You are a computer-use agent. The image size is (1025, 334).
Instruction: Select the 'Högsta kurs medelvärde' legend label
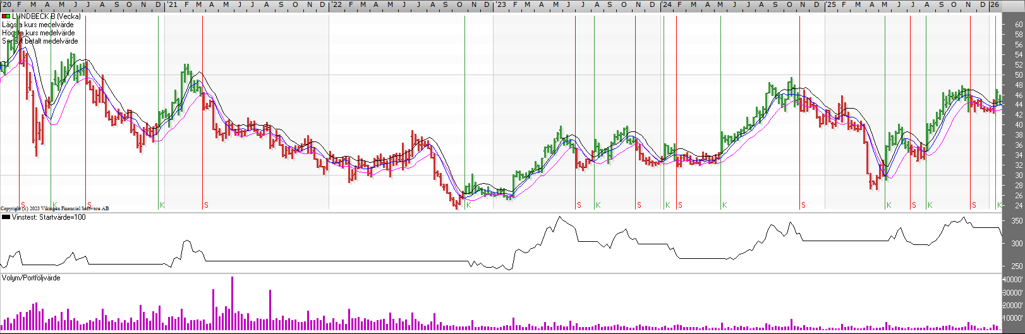(x=39, y=33)
